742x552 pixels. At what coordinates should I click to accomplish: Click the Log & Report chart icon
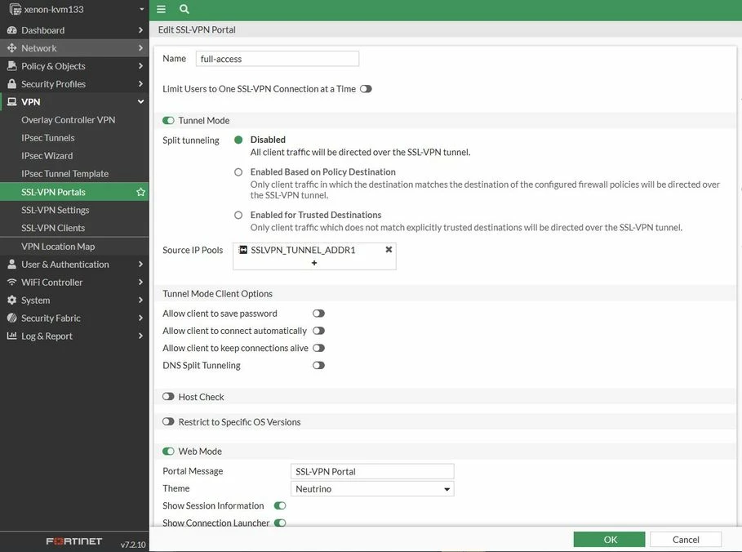point(11,336)
